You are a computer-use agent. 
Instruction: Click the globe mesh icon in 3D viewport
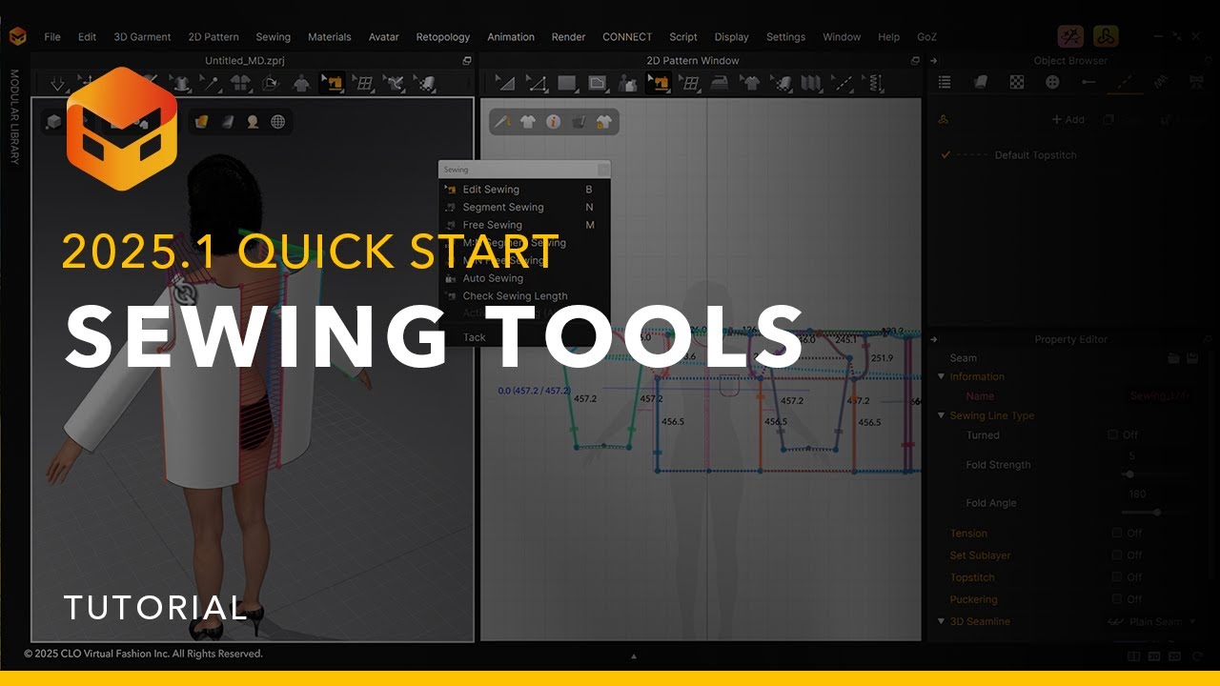[278, 121]
